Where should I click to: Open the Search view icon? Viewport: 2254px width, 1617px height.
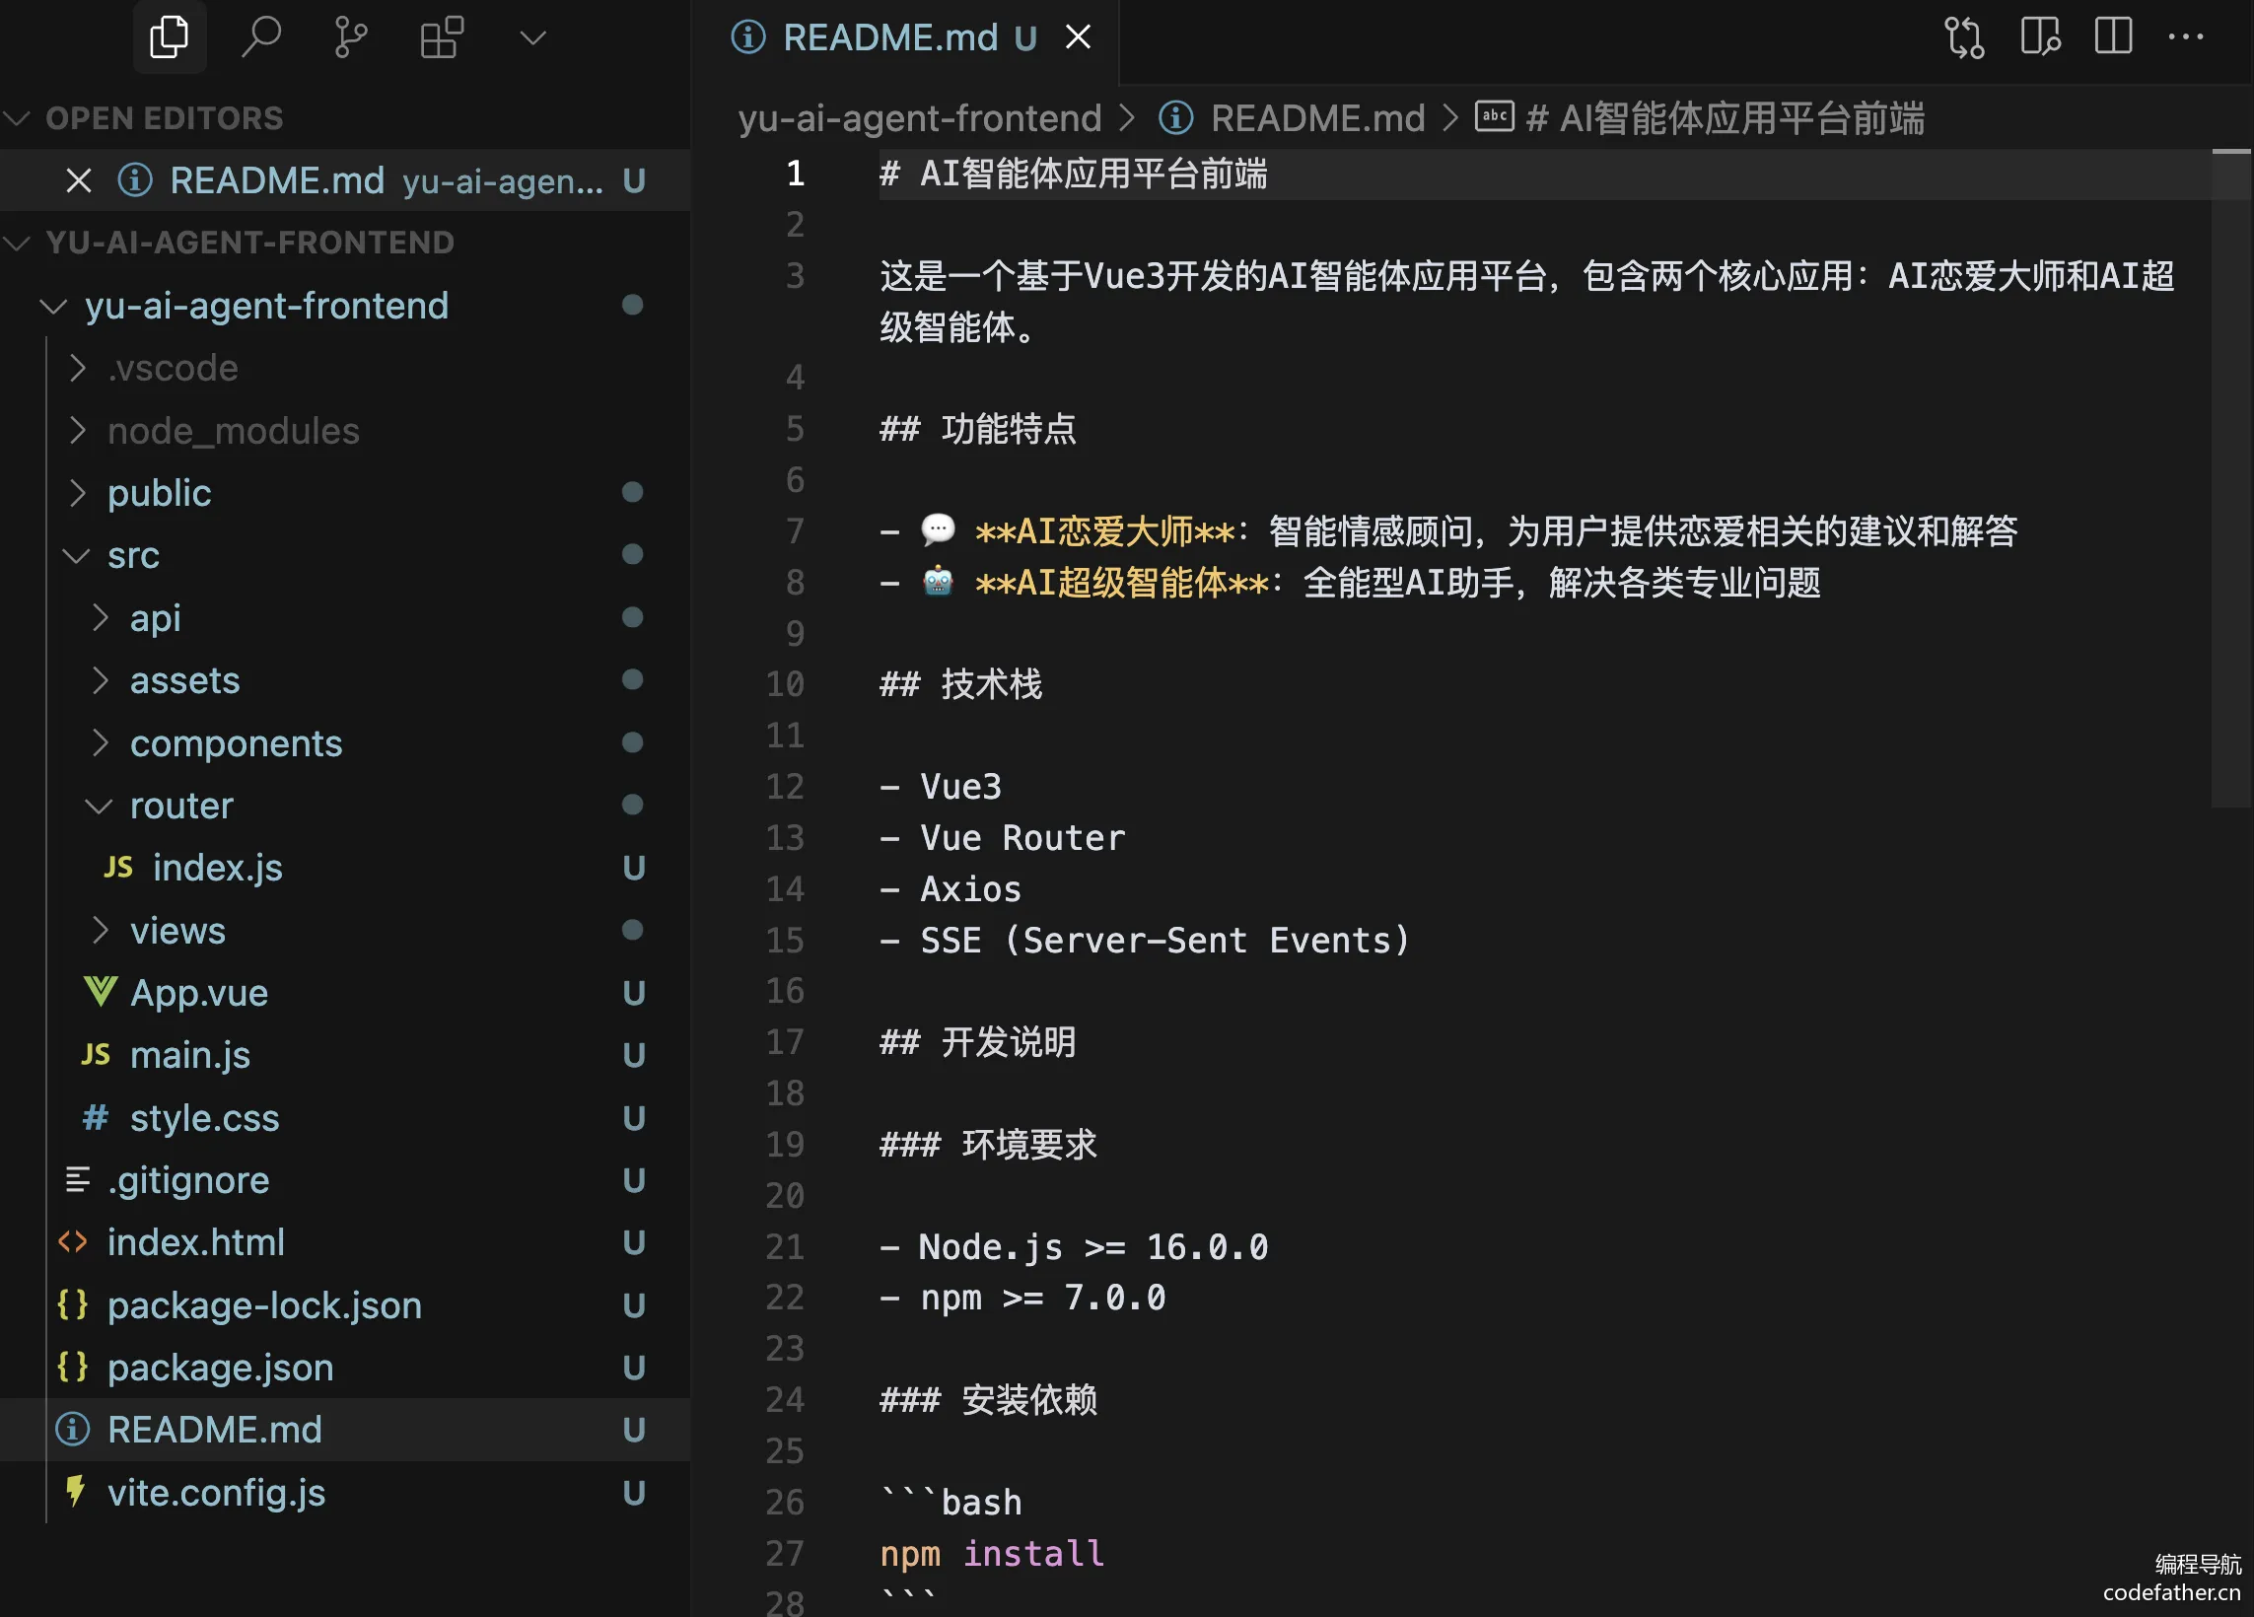pos(261,37)
